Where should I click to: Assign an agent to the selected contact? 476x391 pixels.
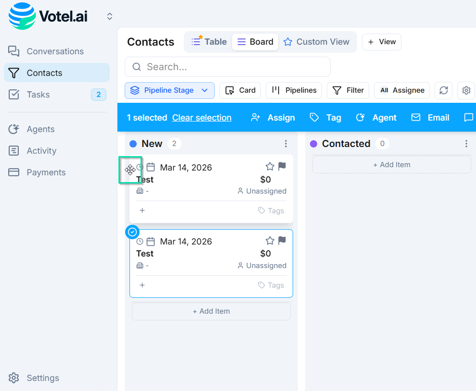(x=376, y=117)
